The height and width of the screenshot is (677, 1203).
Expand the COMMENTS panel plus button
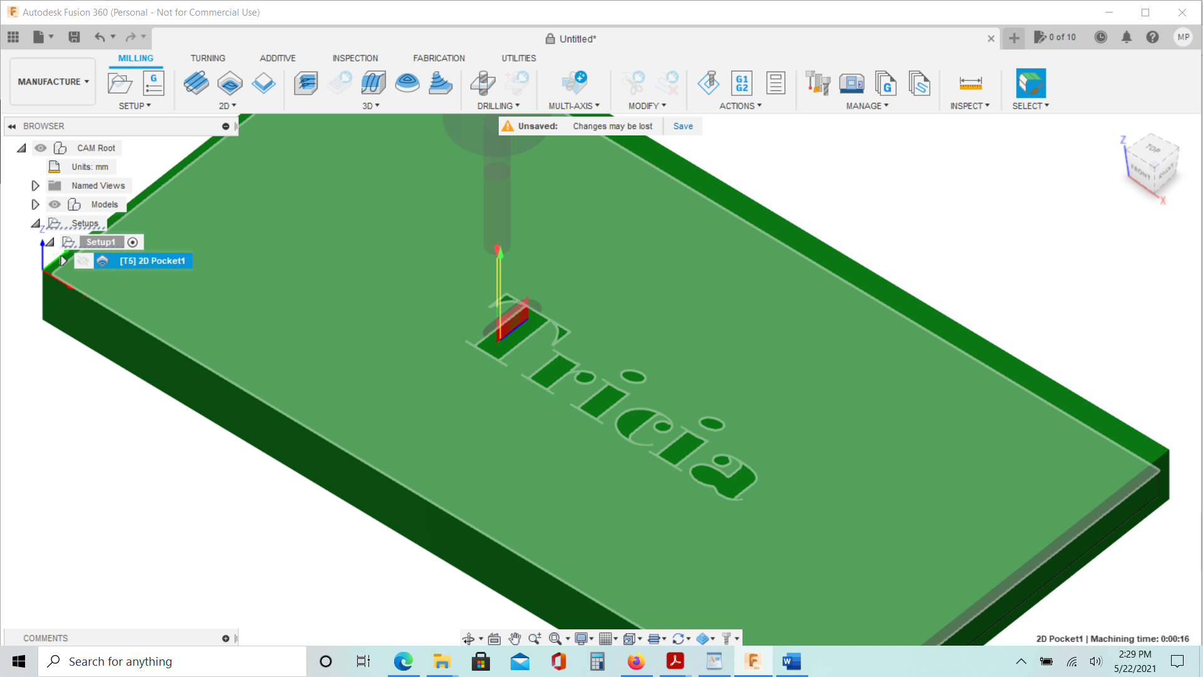tap(226, 638)
